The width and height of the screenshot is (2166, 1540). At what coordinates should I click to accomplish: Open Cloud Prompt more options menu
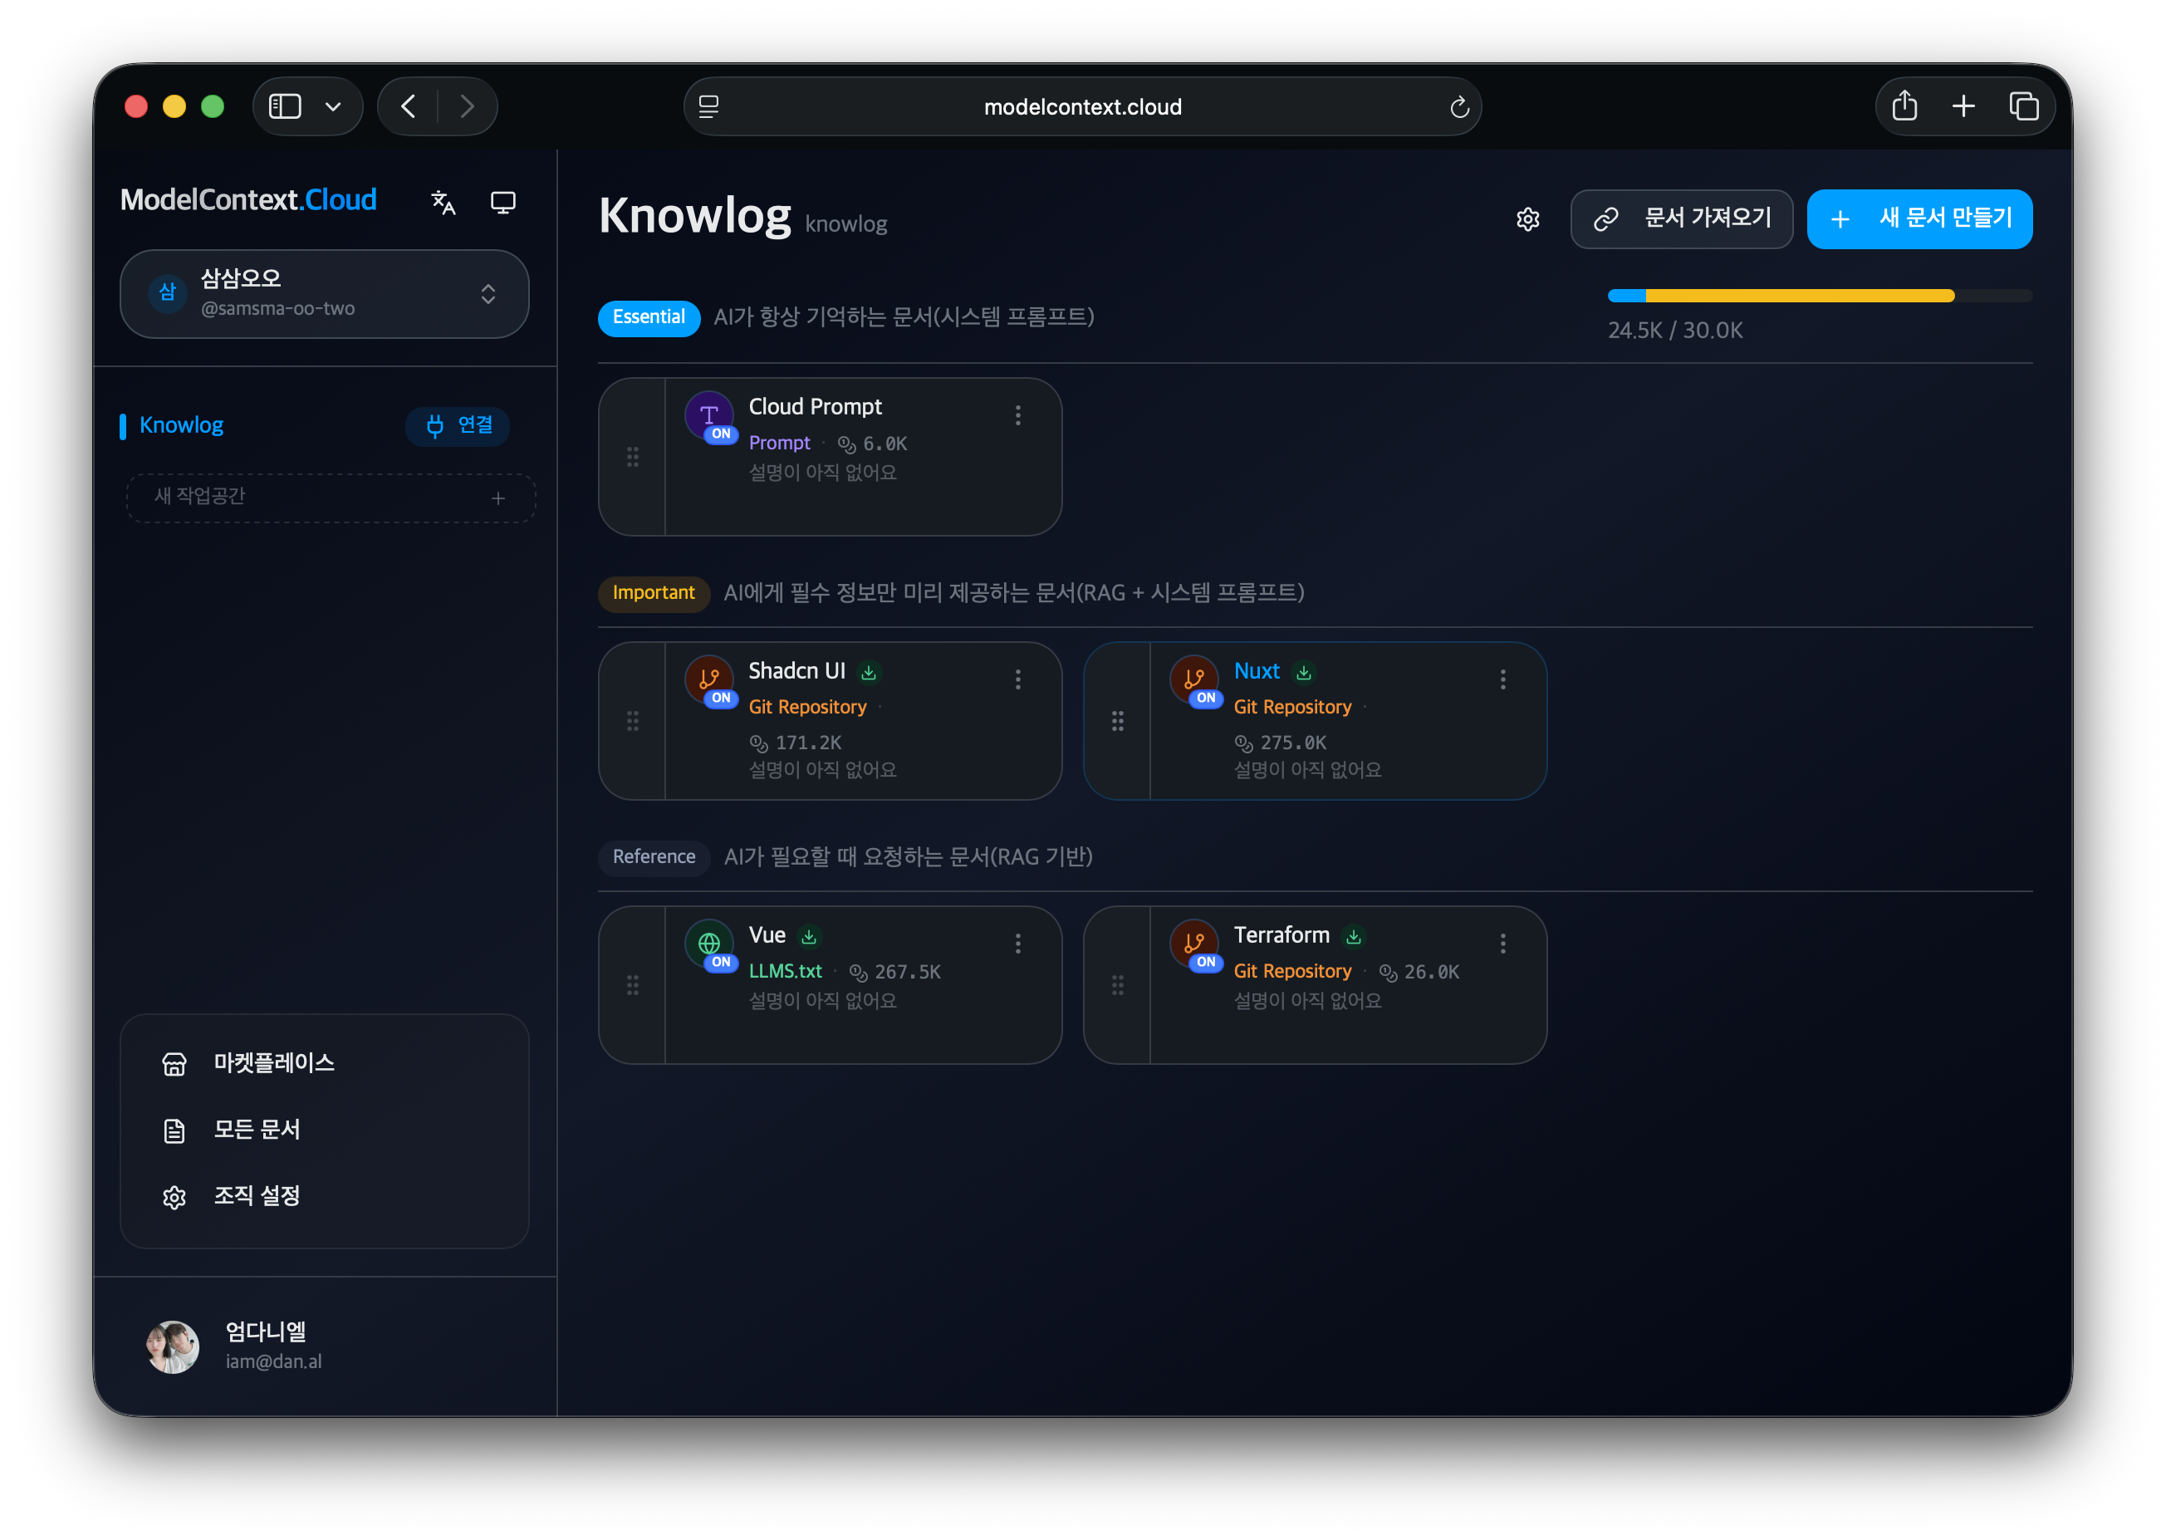coord(1017,415)
